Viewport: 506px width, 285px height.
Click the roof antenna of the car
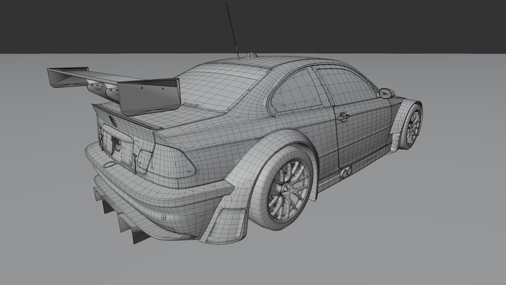coord(232,30)
